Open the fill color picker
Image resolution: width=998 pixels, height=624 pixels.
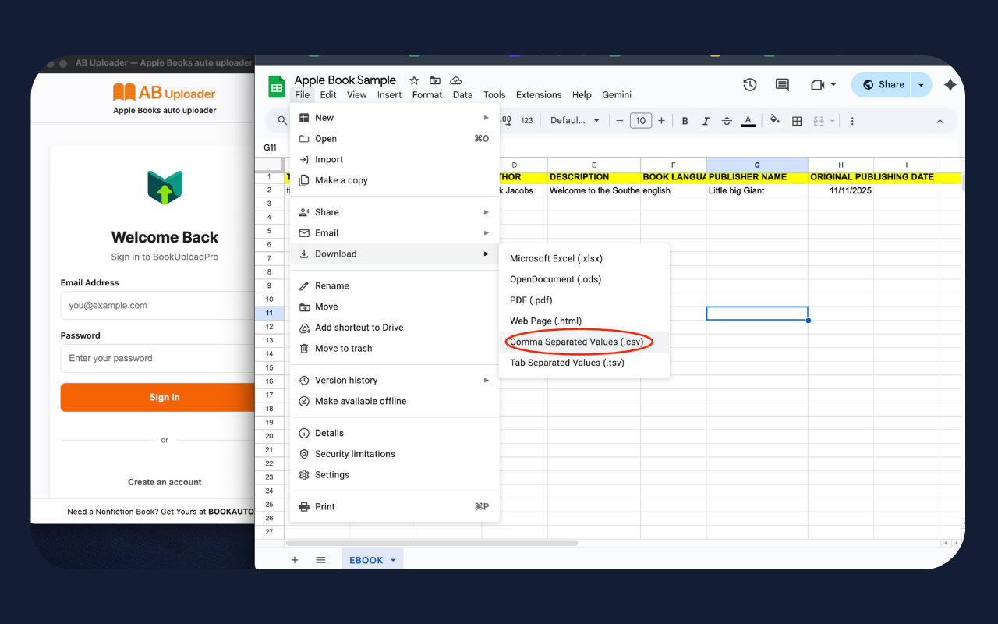click(774, 120)
